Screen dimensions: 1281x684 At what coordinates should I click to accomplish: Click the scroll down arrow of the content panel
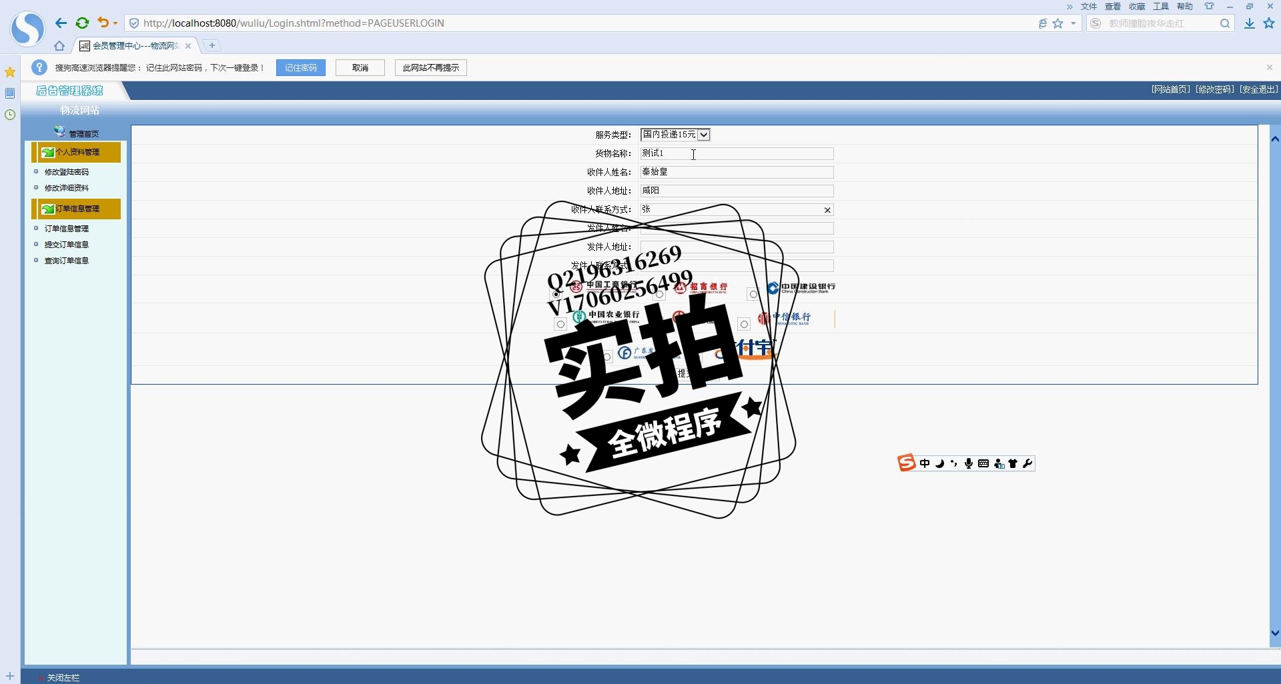coord(1275,633)
